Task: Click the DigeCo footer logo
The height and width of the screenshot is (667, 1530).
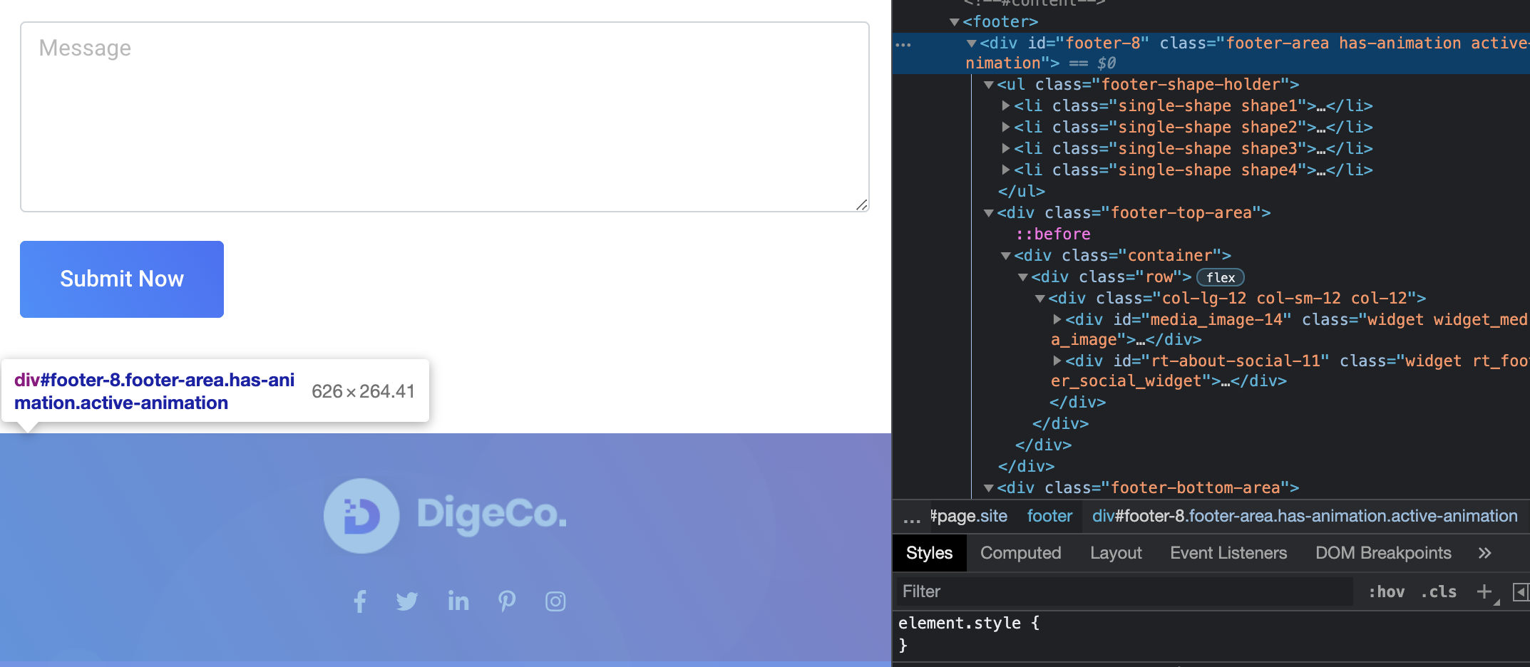Action: (x=446, y=515)
